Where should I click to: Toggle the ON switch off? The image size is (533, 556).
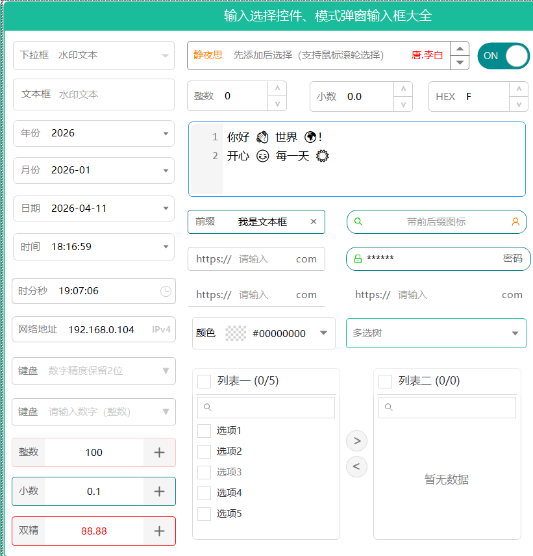[503, 56]
